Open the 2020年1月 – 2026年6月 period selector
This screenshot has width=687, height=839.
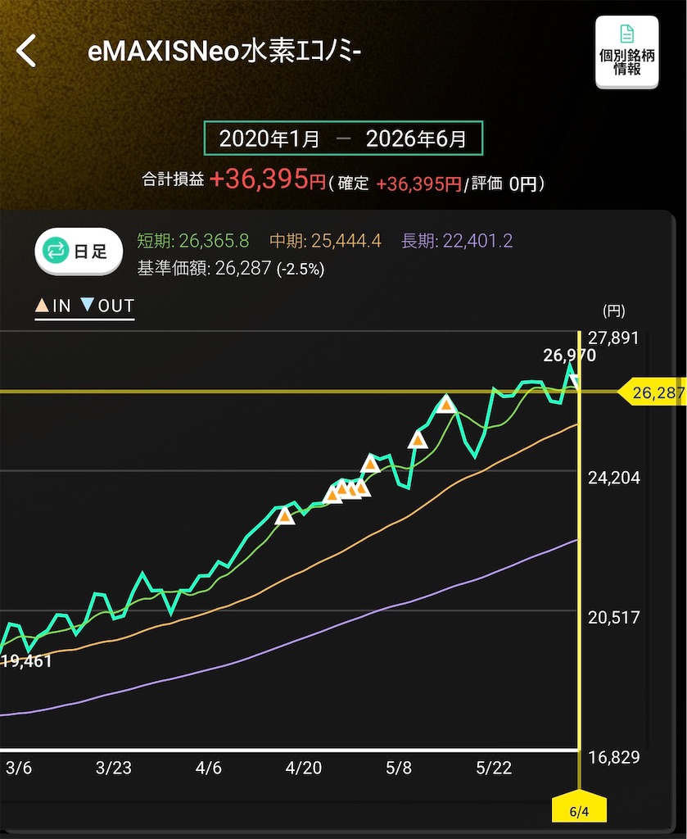coord(343,138)
